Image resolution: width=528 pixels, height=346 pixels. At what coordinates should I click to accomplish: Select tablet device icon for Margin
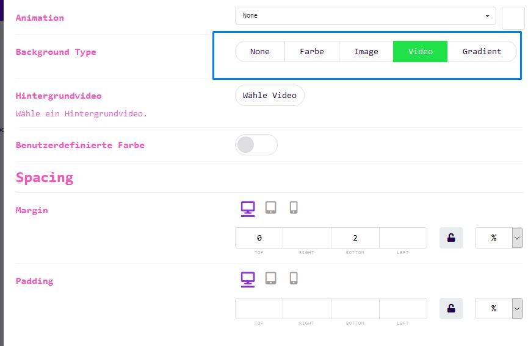pos(271,208)
